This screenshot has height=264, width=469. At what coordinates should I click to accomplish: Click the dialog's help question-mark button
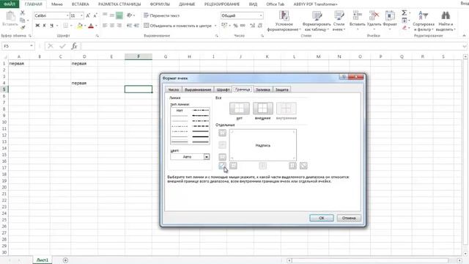[344, 77]
